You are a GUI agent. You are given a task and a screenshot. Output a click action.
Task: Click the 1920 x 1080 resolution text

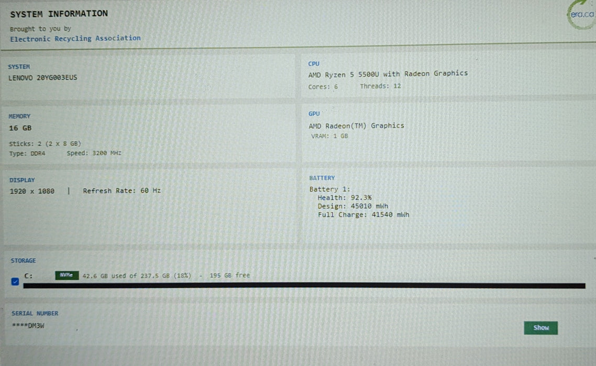point(32,191)
